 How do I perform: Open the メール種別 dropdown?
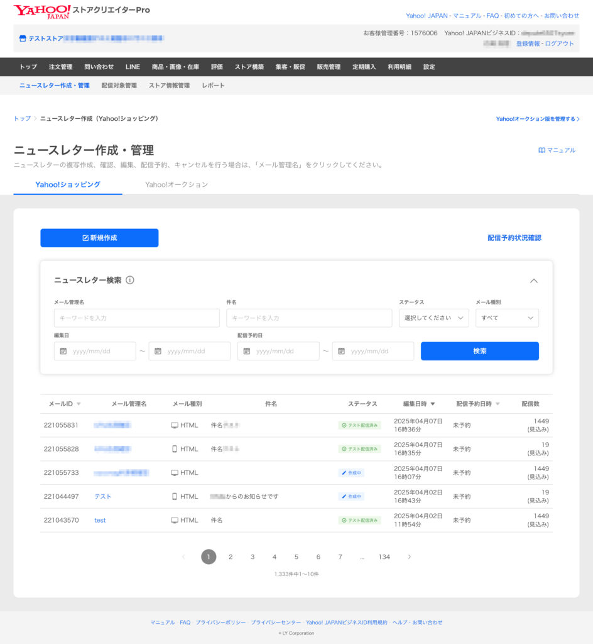tap(507, 318)
